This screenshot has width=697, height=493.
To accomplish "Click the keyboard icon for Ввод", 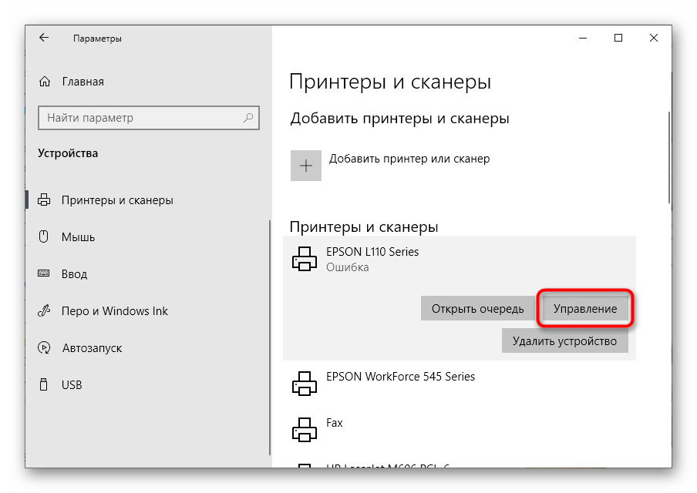I will tap(45, 274).
